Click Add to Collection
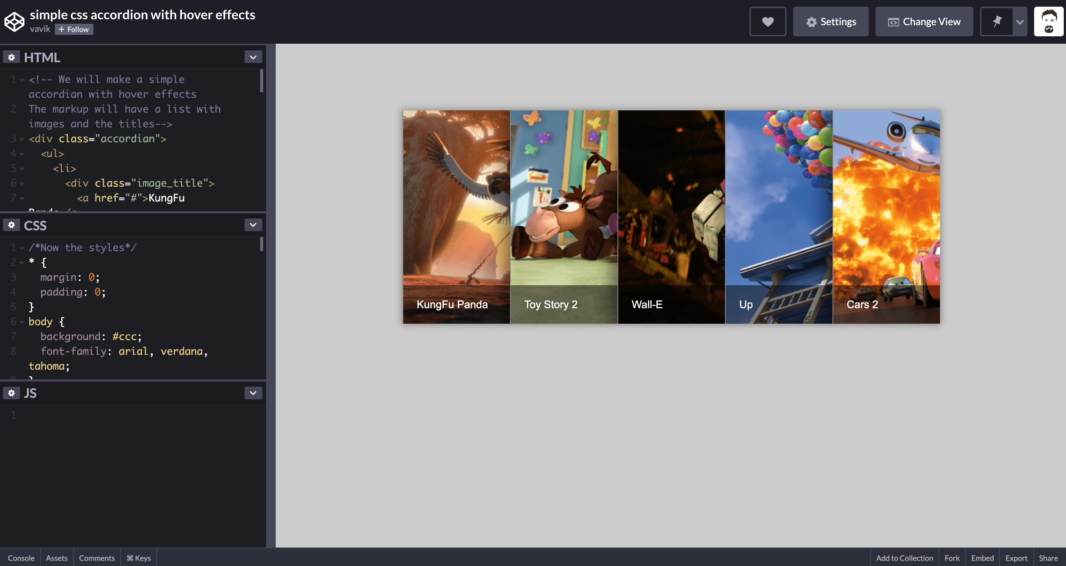Image resolution: width=1066 pixels, height=566 pixels. coord(905,558)
